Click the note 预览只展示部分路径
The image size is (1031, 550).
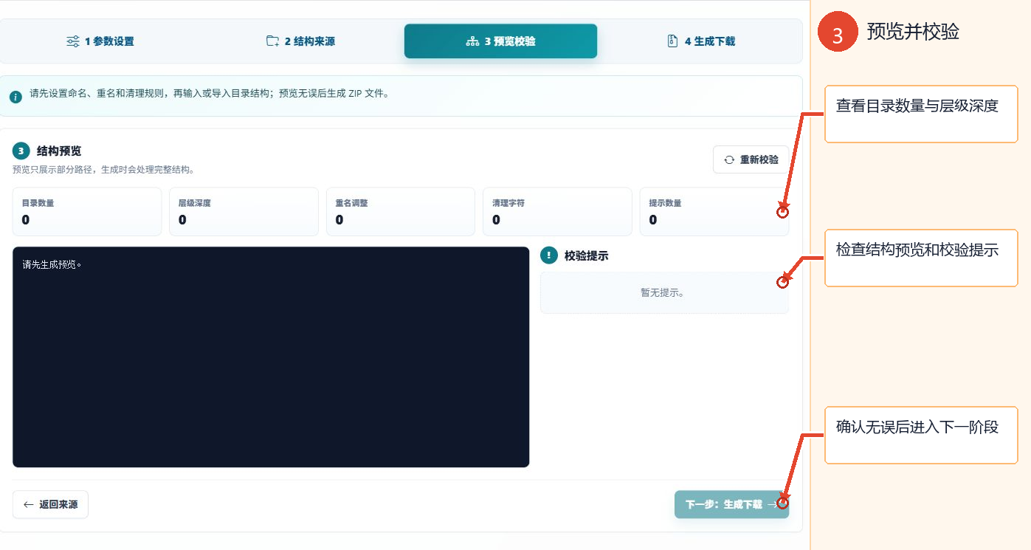point(103,169)
